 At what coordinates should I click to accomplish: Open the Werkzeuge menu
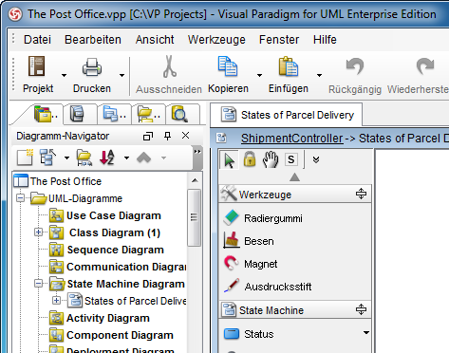click(x=216, y=40)
